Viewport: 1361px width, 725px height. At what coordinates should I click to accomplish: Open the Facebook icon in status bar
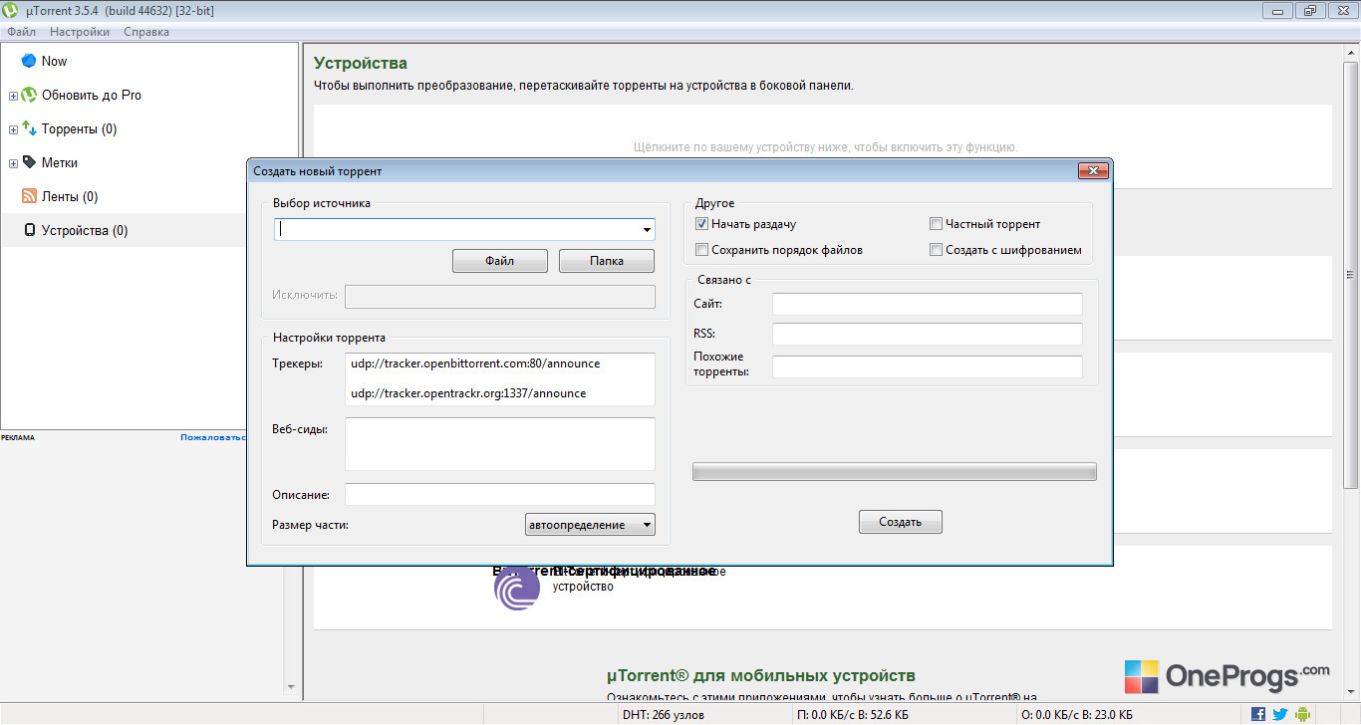coord(1258,714)
